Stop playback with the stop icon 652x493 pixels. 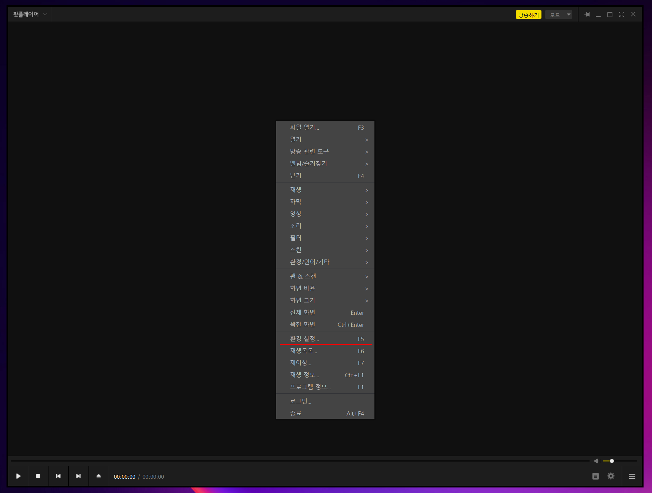(38, 476)
